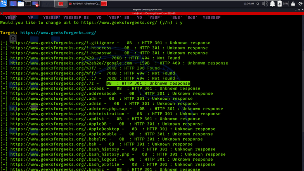Open the logout session icon
This screenshot has height=171, width=304.
tap(300, 4)
